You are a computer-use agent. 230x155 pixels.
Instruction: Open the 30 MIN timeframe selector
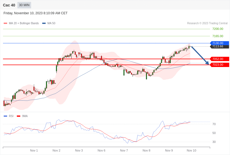click(24, 5)
